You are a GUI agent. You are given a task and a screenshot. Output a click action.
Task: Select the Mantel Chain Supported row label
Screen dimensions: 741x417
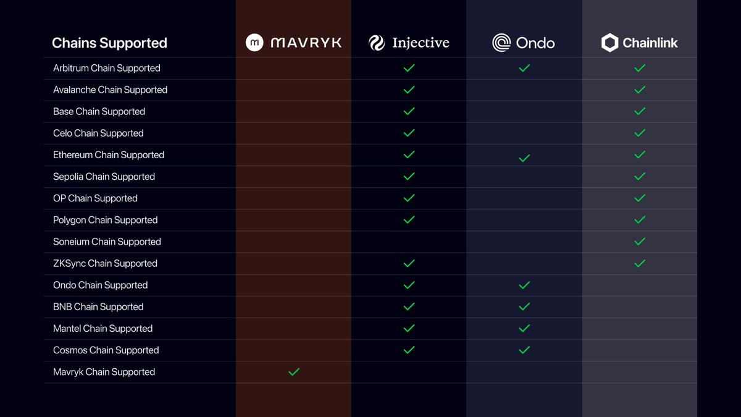[x=103, y=329]
